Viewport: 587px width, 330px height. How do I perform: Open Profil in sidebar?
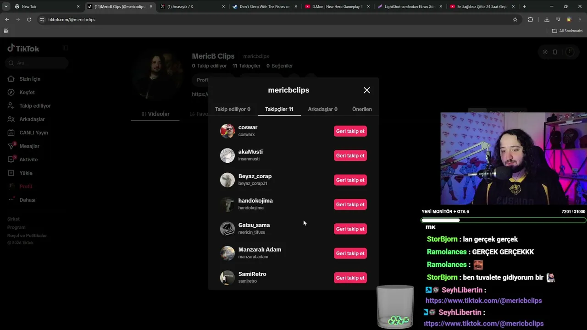pos(25,187)
